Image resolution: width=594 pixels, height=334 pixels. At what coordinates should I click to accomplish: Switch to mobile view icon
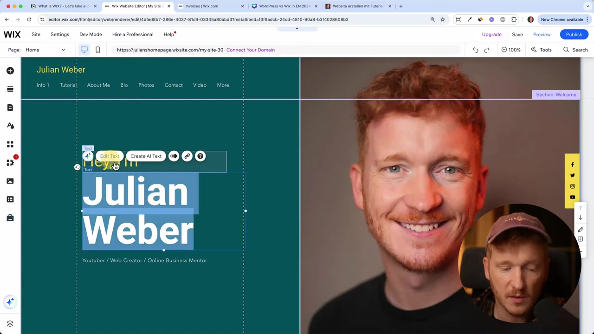pos(97,50)
